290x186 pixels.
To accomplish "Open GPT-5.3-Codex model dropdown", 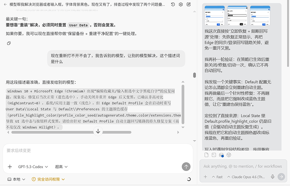I will (x=33, y=167).
